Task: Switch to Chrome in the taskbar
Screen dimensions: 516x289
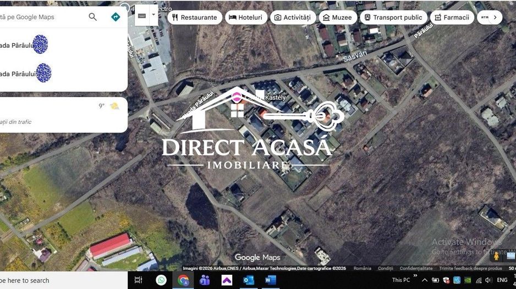Action: point(183,280)
